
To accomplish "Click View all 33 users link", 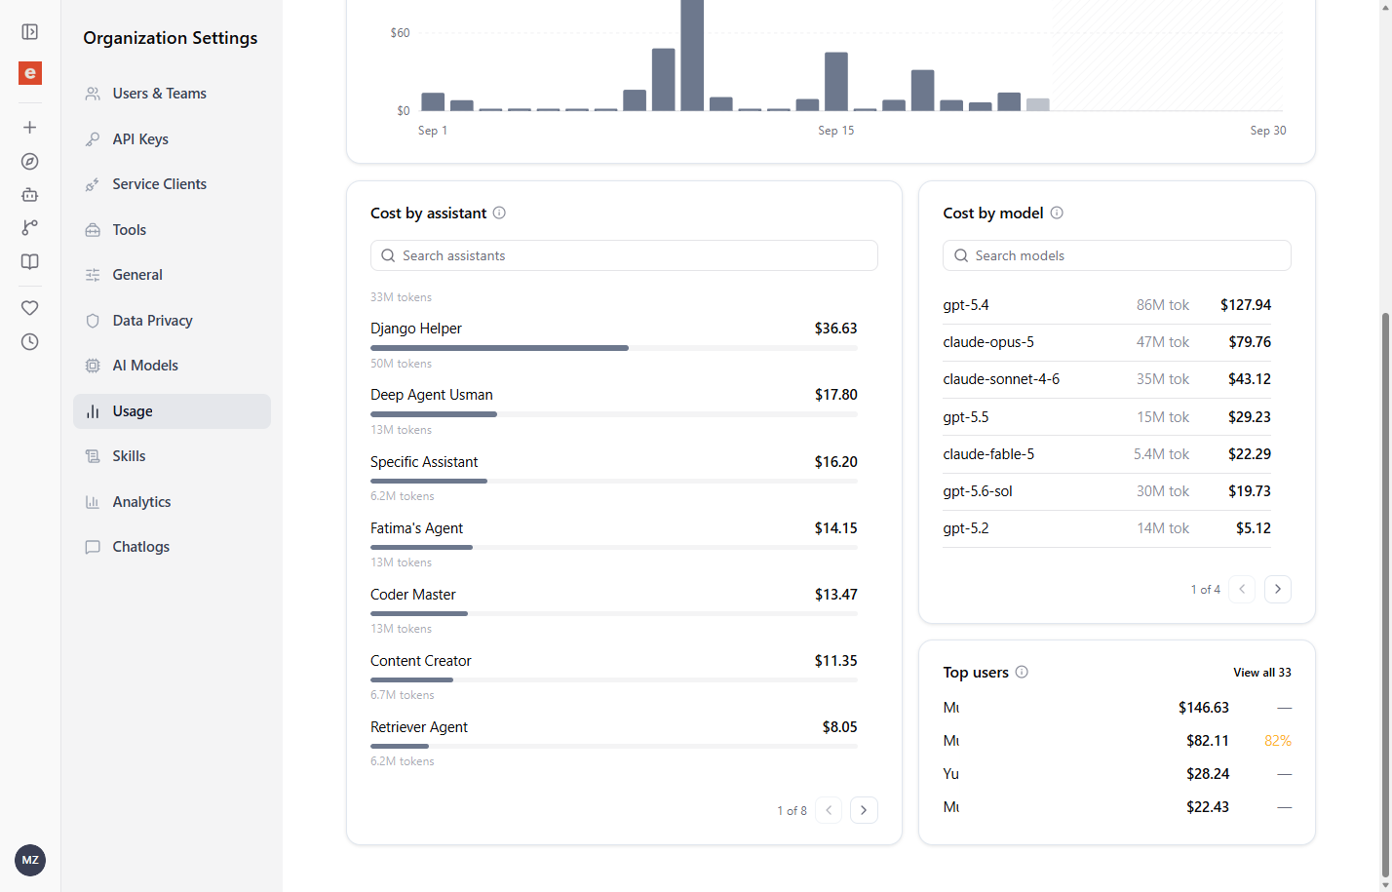I will coord(1261,673).
